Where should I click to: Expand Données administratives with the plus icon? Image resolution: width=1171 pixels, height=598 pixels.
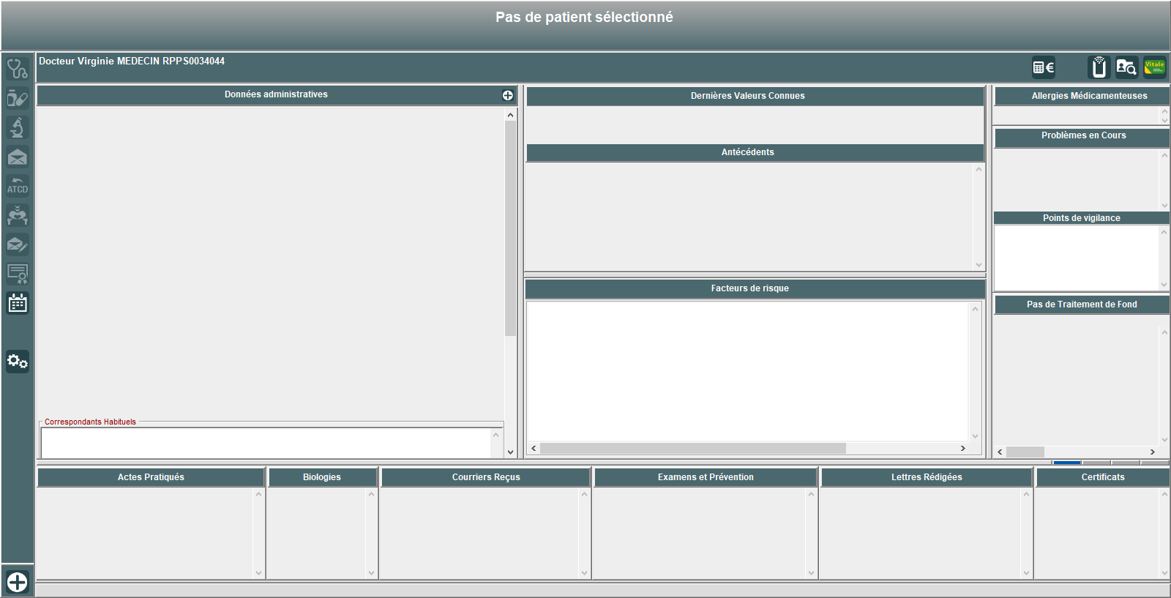(507, 95)
